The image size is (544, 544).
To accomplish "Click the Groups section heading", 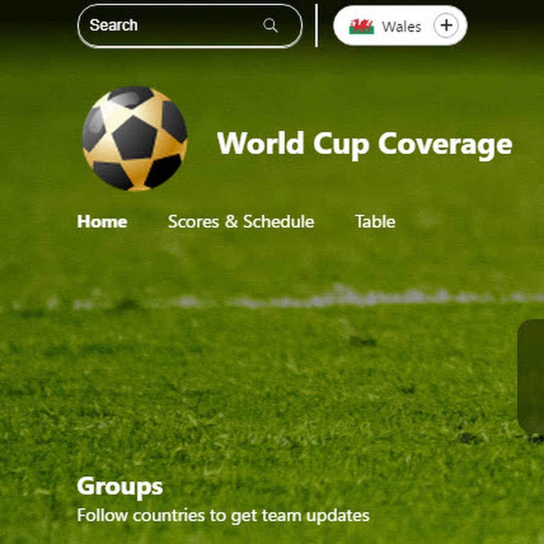I will [x=120, y=487].
